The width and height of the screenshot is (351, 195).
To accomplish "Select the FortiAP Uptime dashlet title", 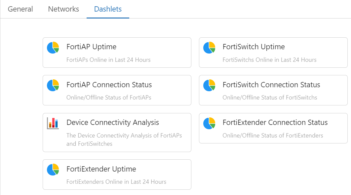I will point(91,47).
